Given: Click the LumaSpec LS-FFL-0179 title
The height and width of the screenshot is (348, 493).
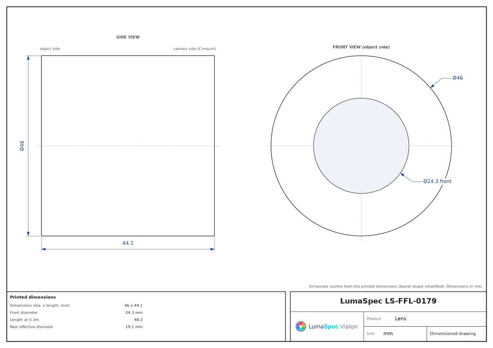Looking at the screenshot, I should 389,301.
